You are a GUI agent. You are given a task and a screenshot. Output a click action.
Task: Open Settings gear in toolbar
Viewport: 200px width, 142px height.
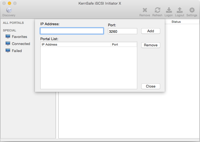pyautogui.click(x=192, y=10)
